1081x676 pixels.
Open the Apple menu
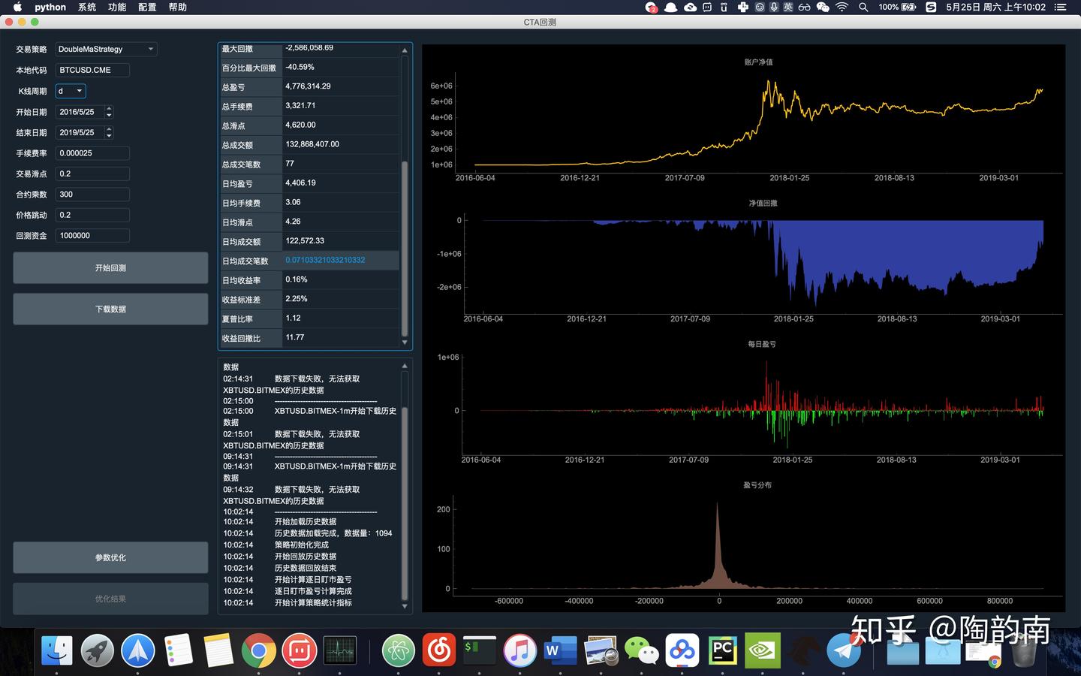pyautogui.click(x=17, y=8)
